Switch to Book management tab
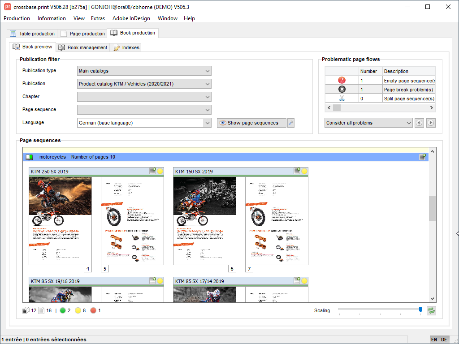 click(82, 47)
